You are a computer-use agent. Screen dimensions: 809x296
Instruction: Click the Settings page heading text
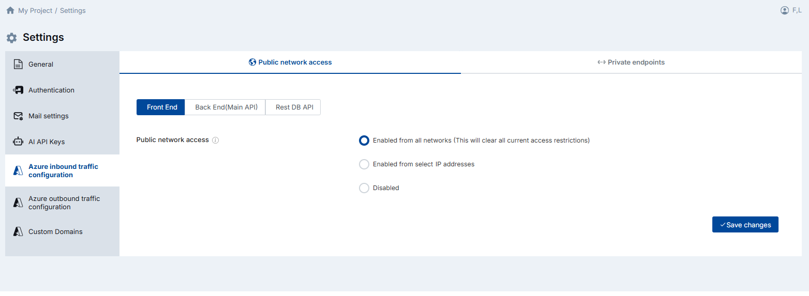tap(43, 37)
